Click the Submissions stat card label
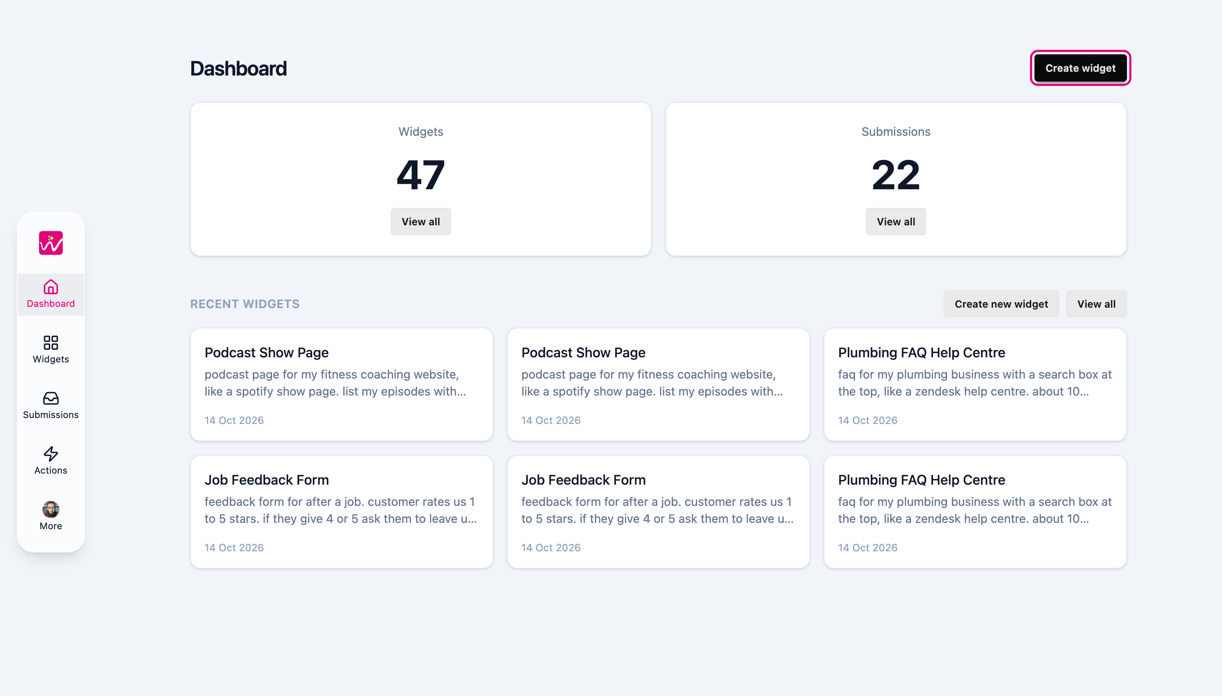 (x=896, y=132)
